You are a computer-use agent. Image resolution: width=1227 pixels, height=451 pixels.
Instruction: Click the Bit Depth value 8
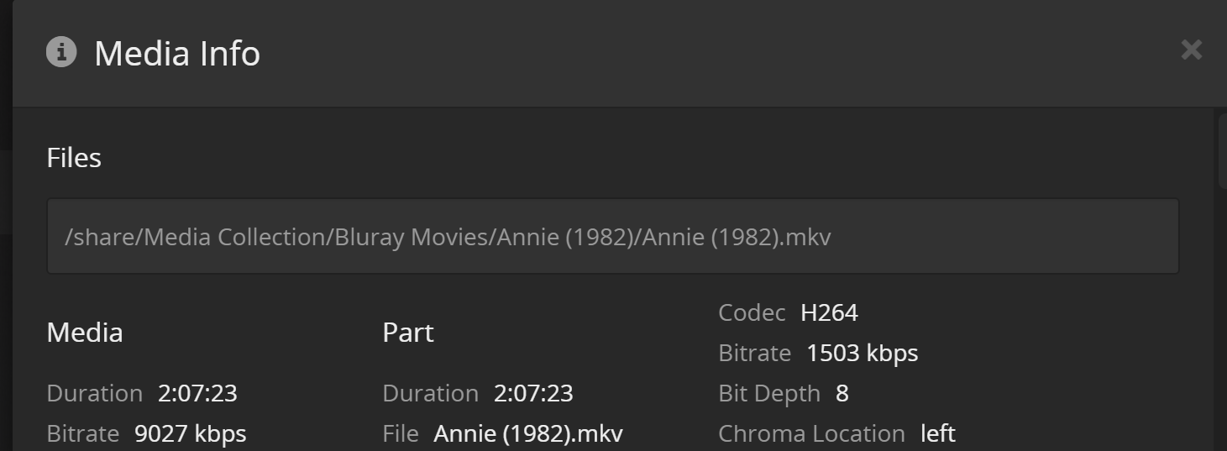pos(842,393)
